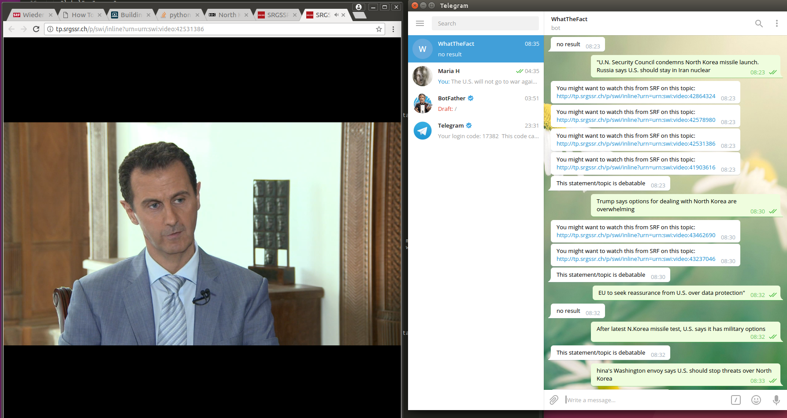The image size is (787, 418).
Task: Click the BotFather avatar
Action: click(423, 103)
